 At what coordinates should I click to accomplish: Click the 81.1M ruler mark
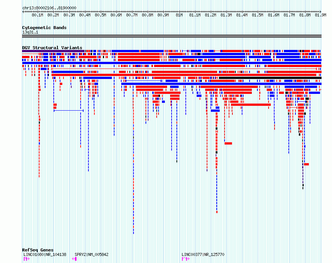pyautogui.click(x=195, y=15)
